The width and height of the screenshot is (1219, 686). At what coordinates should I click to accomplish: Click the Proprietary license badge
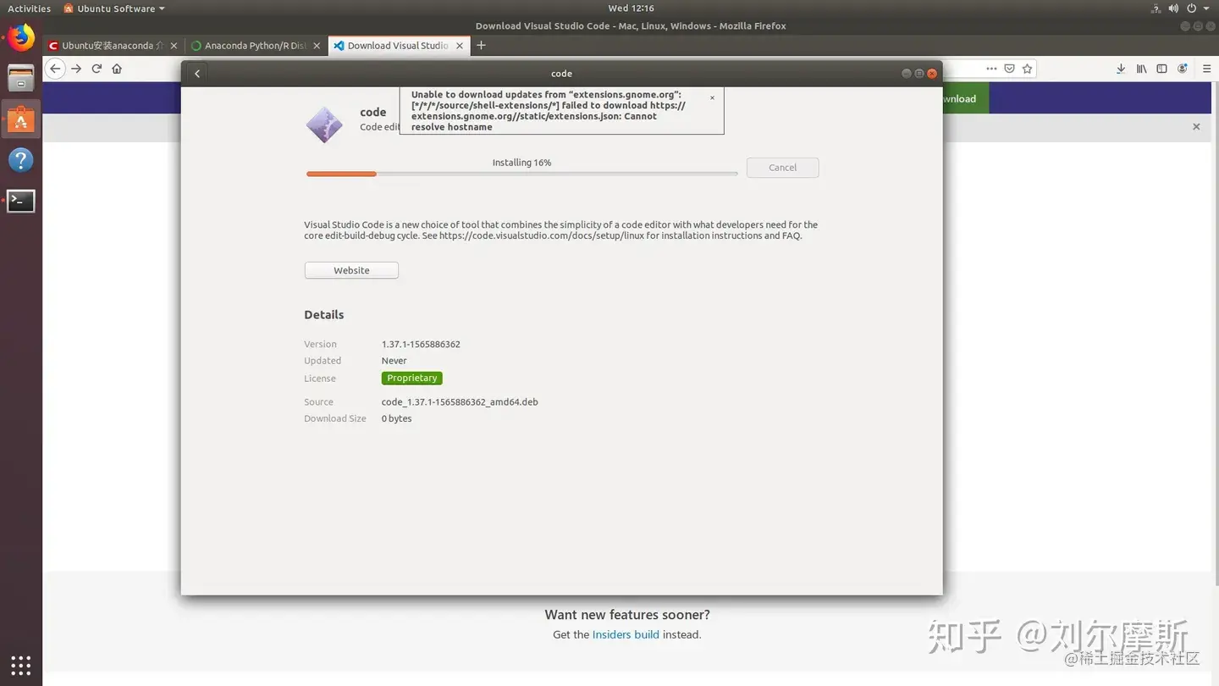412,379
